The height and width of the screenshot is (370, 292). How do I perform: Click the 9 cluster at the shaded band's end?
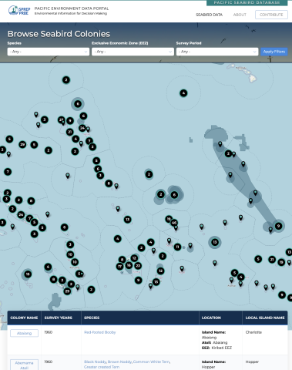278,226
